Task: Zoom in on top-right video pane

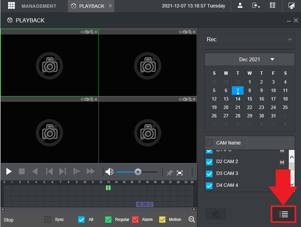Action: click(190, 32)
